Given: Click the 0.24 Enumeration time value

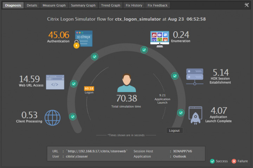Looking at the screenshot, I should click(x=181, y=35).
